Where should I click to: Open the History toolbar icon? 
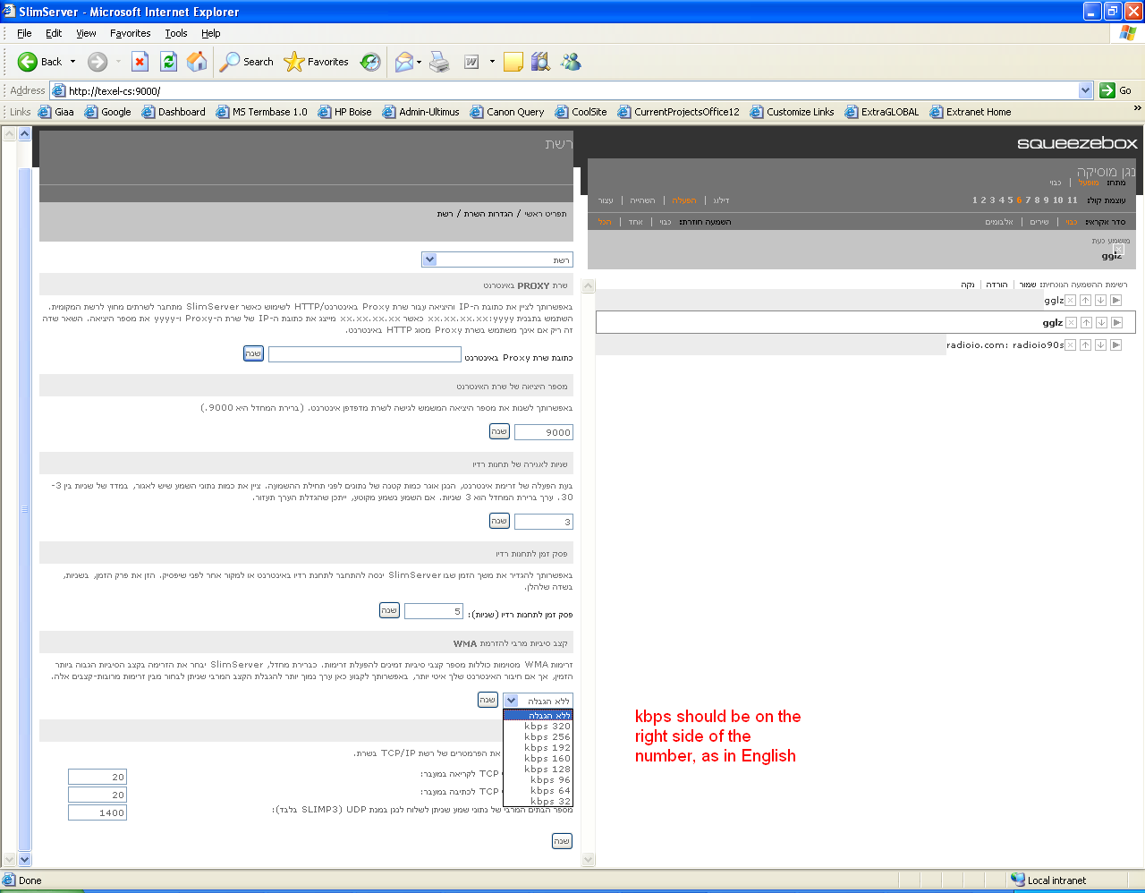(370, 61)
